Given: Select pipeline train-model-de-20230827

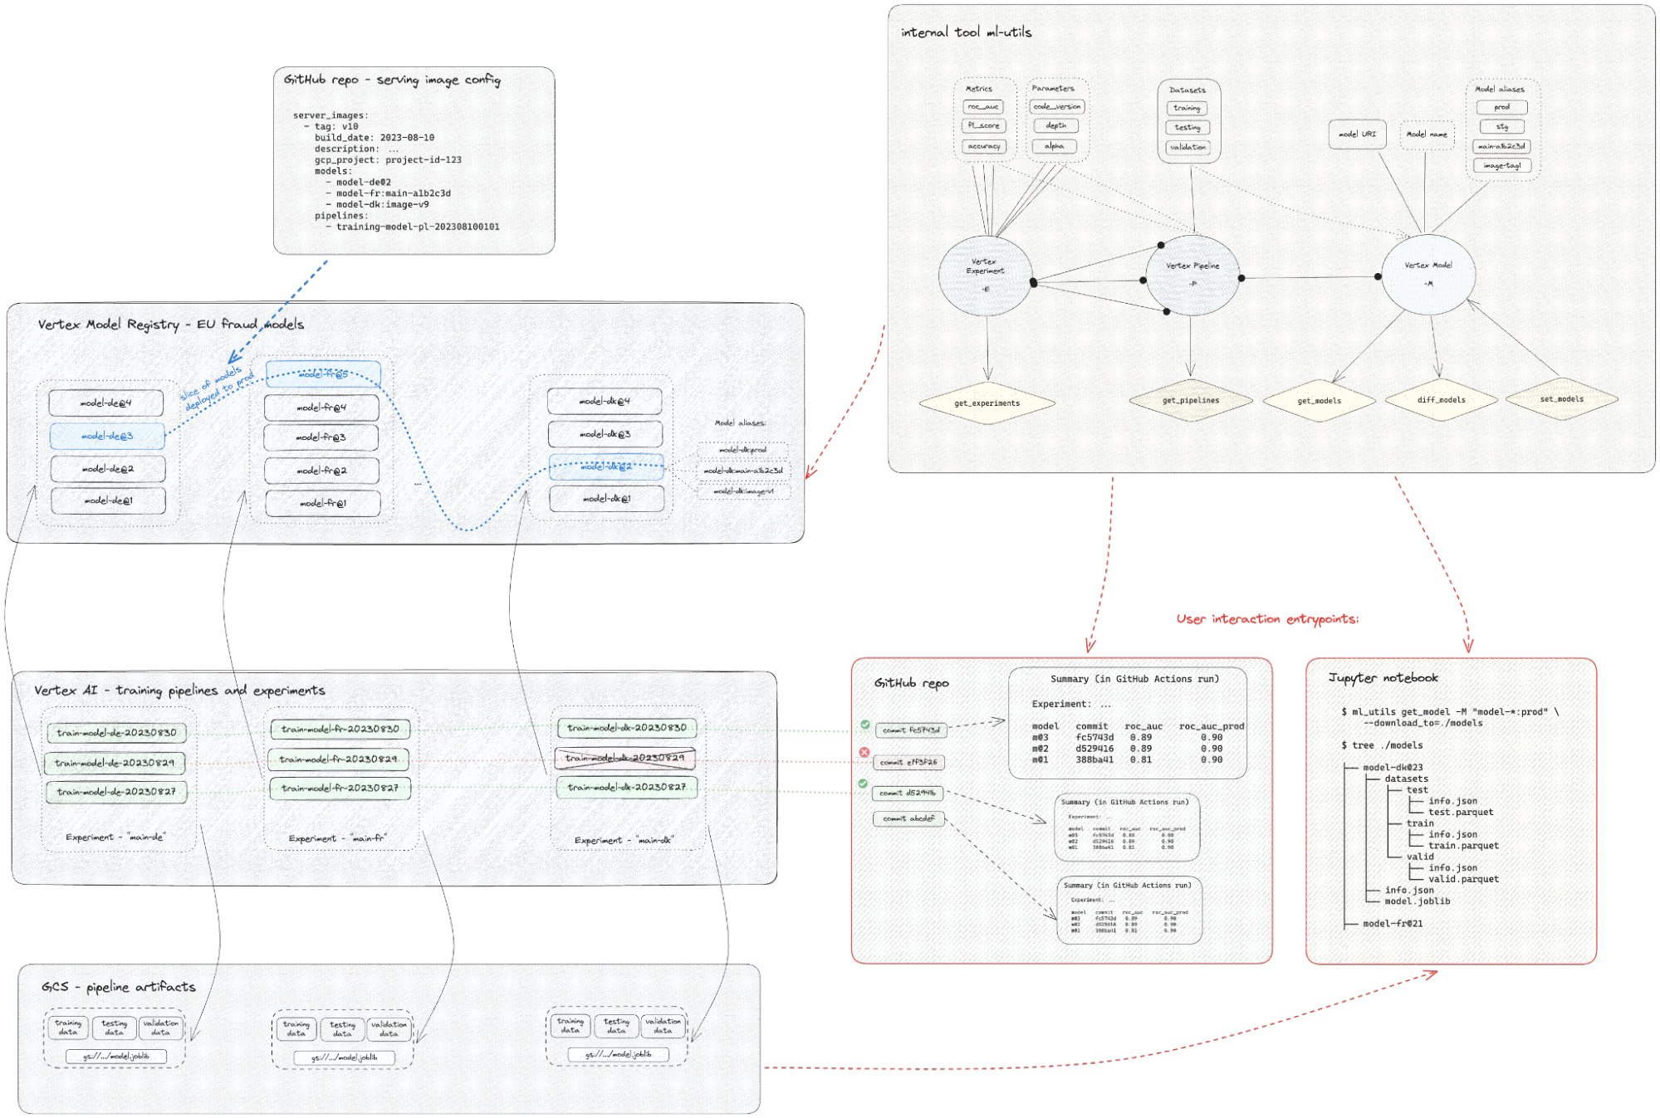Looking at the screenshot, I should 115,792.
